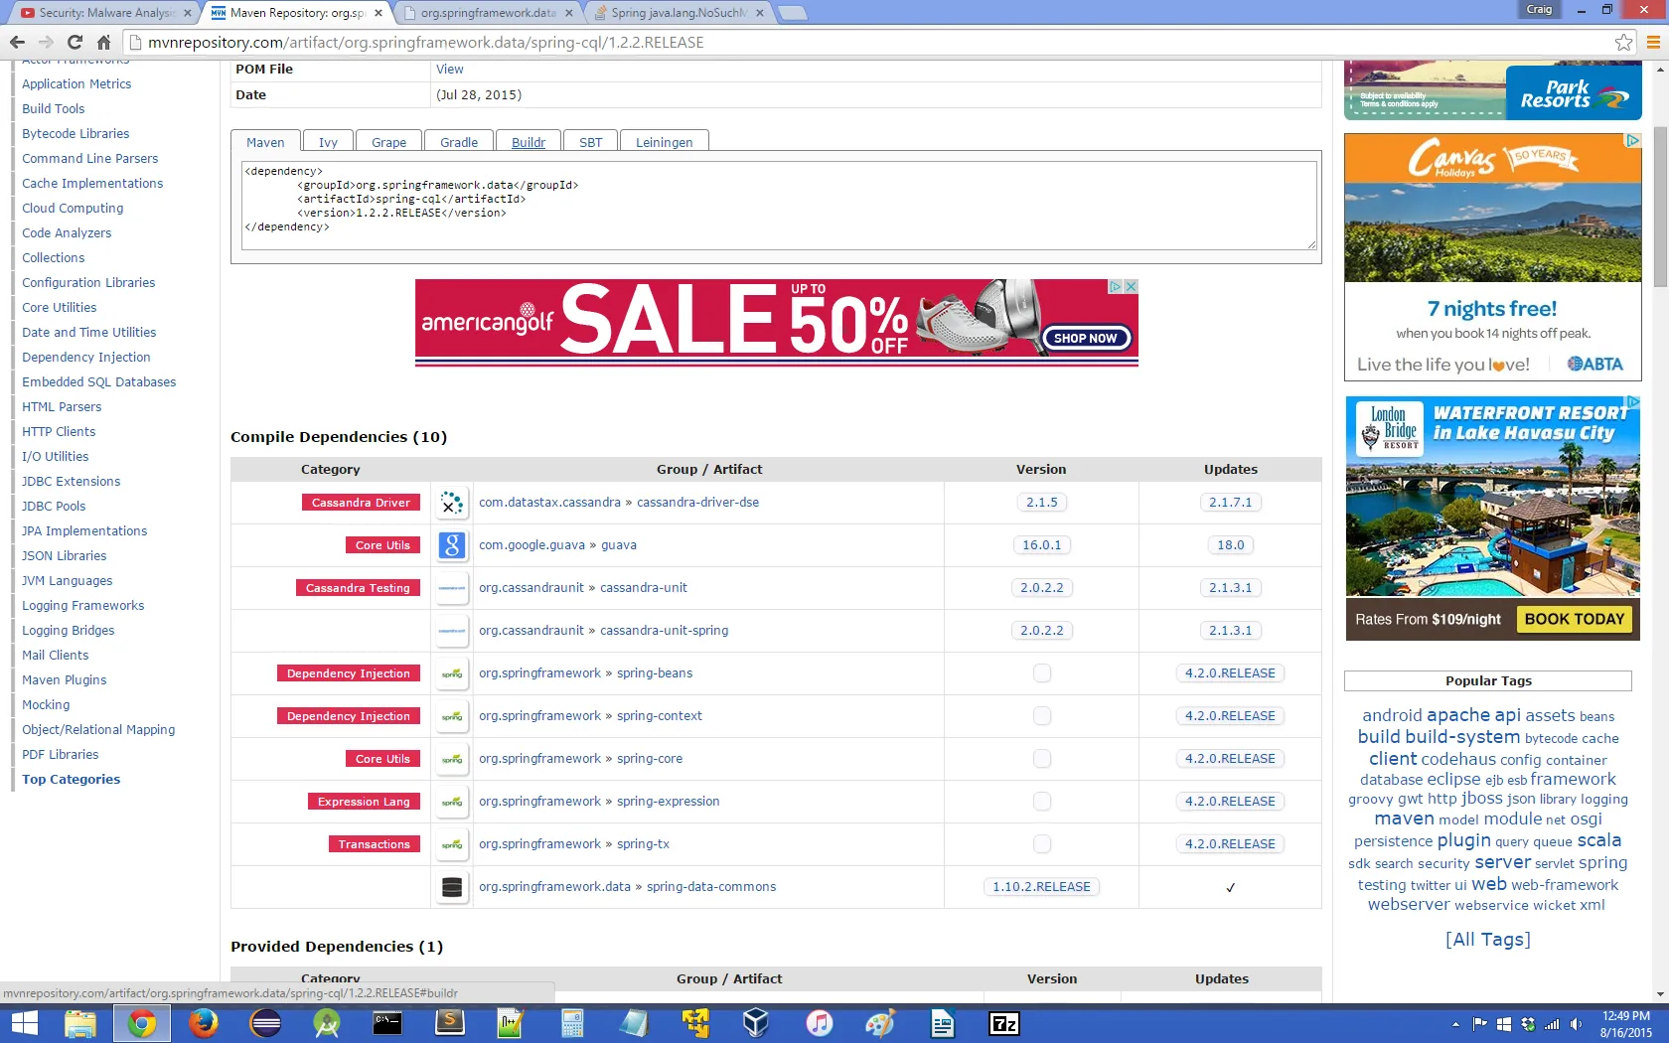Click the spring-tx Spring logo icon
Screen dimensions: 1669x1043
point(452,844)
